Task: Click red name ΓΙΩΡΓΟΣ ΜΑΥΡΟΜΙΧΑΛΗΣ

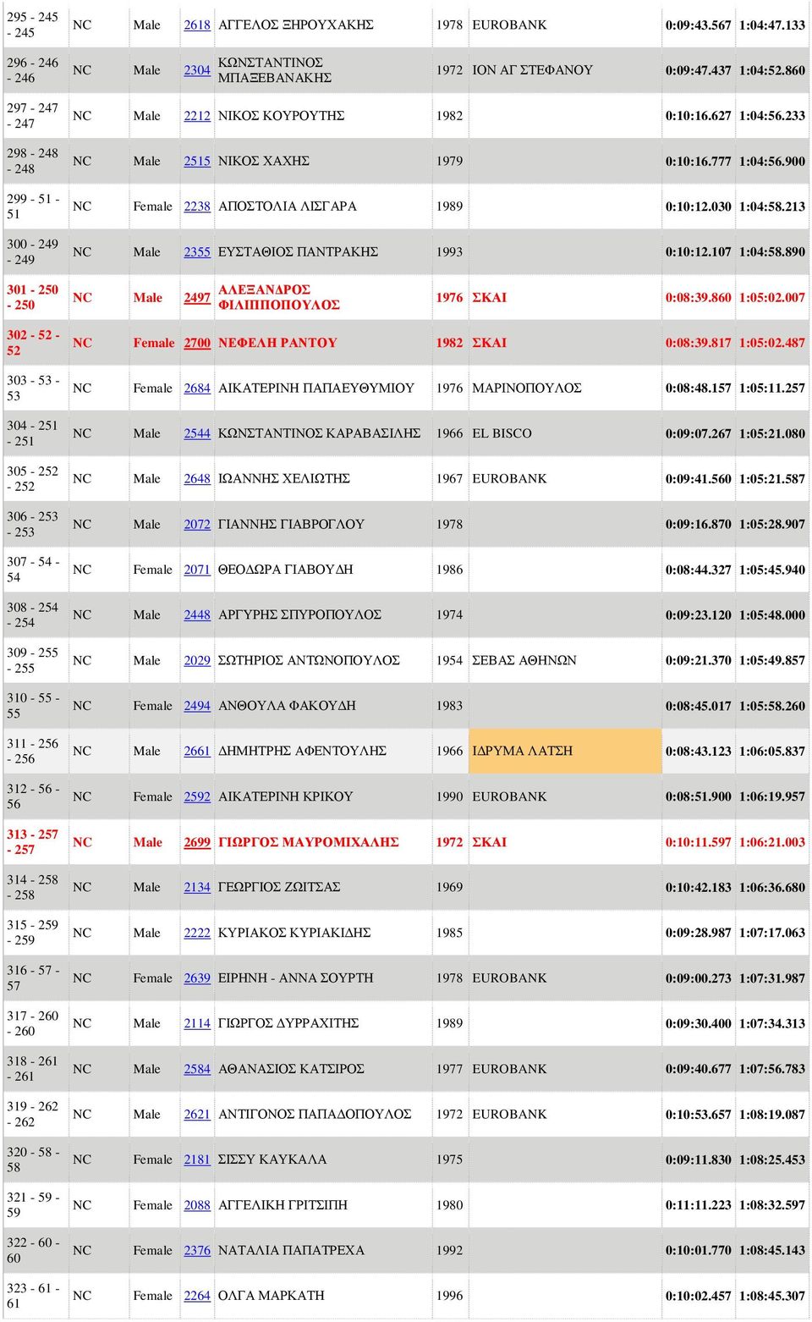Action: click(309, 842)
